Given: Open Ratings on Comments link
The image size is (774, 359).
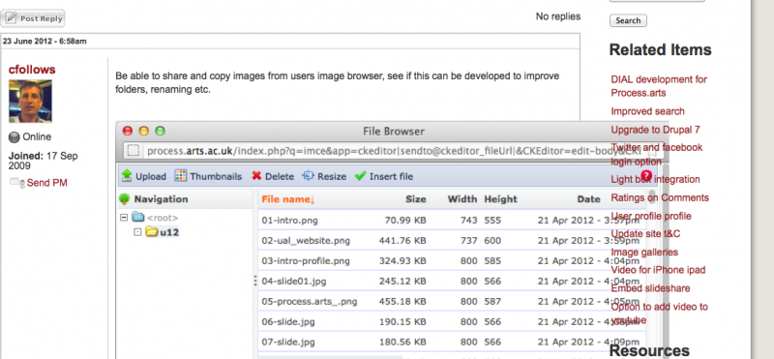Looking at the screenshot, I should point(660,198).
